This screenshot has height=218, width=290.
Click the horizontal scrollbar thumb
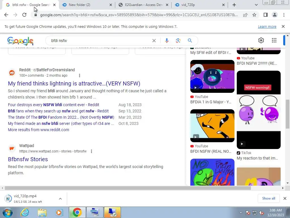(128, 188)
